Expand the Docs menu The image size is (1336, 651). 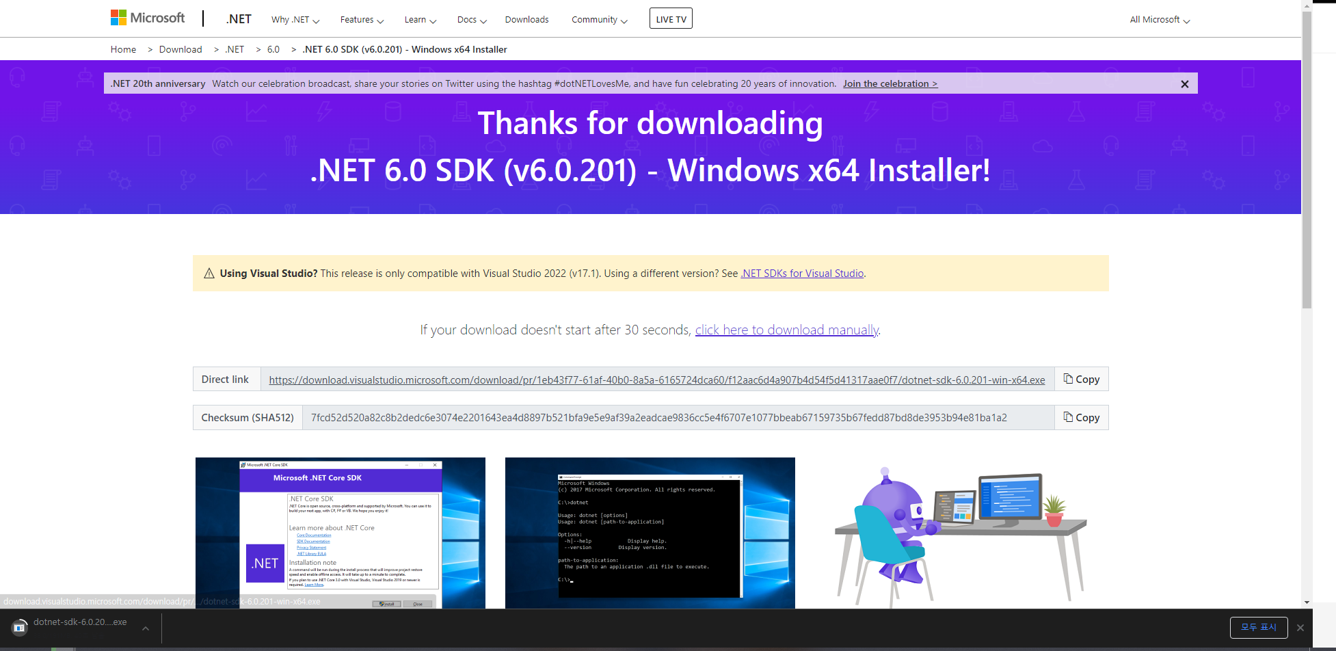point(472,20)
